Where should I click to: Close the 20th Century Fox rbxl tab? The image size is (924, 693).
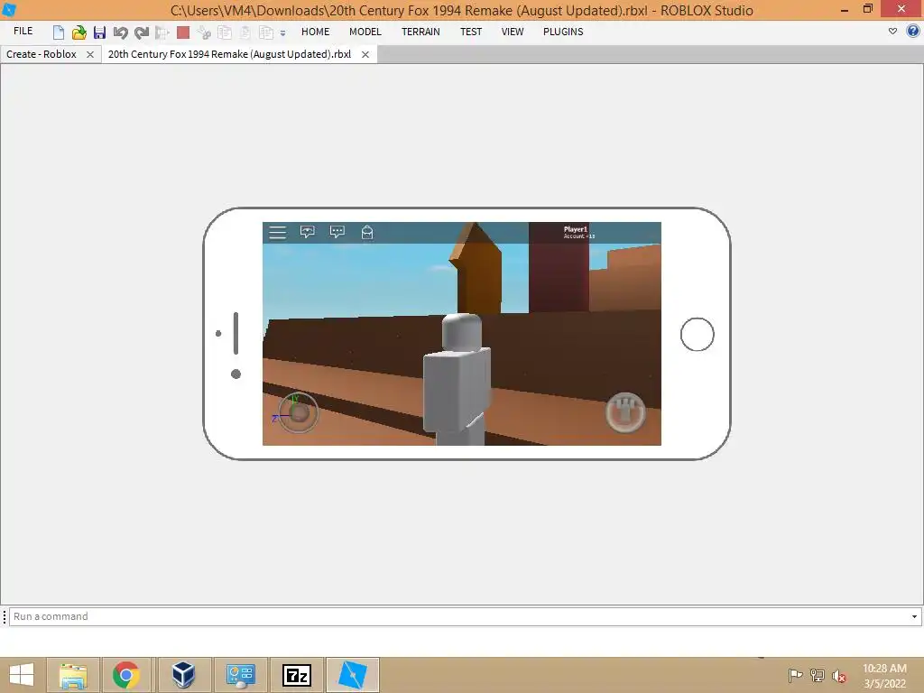click(365, 54)
